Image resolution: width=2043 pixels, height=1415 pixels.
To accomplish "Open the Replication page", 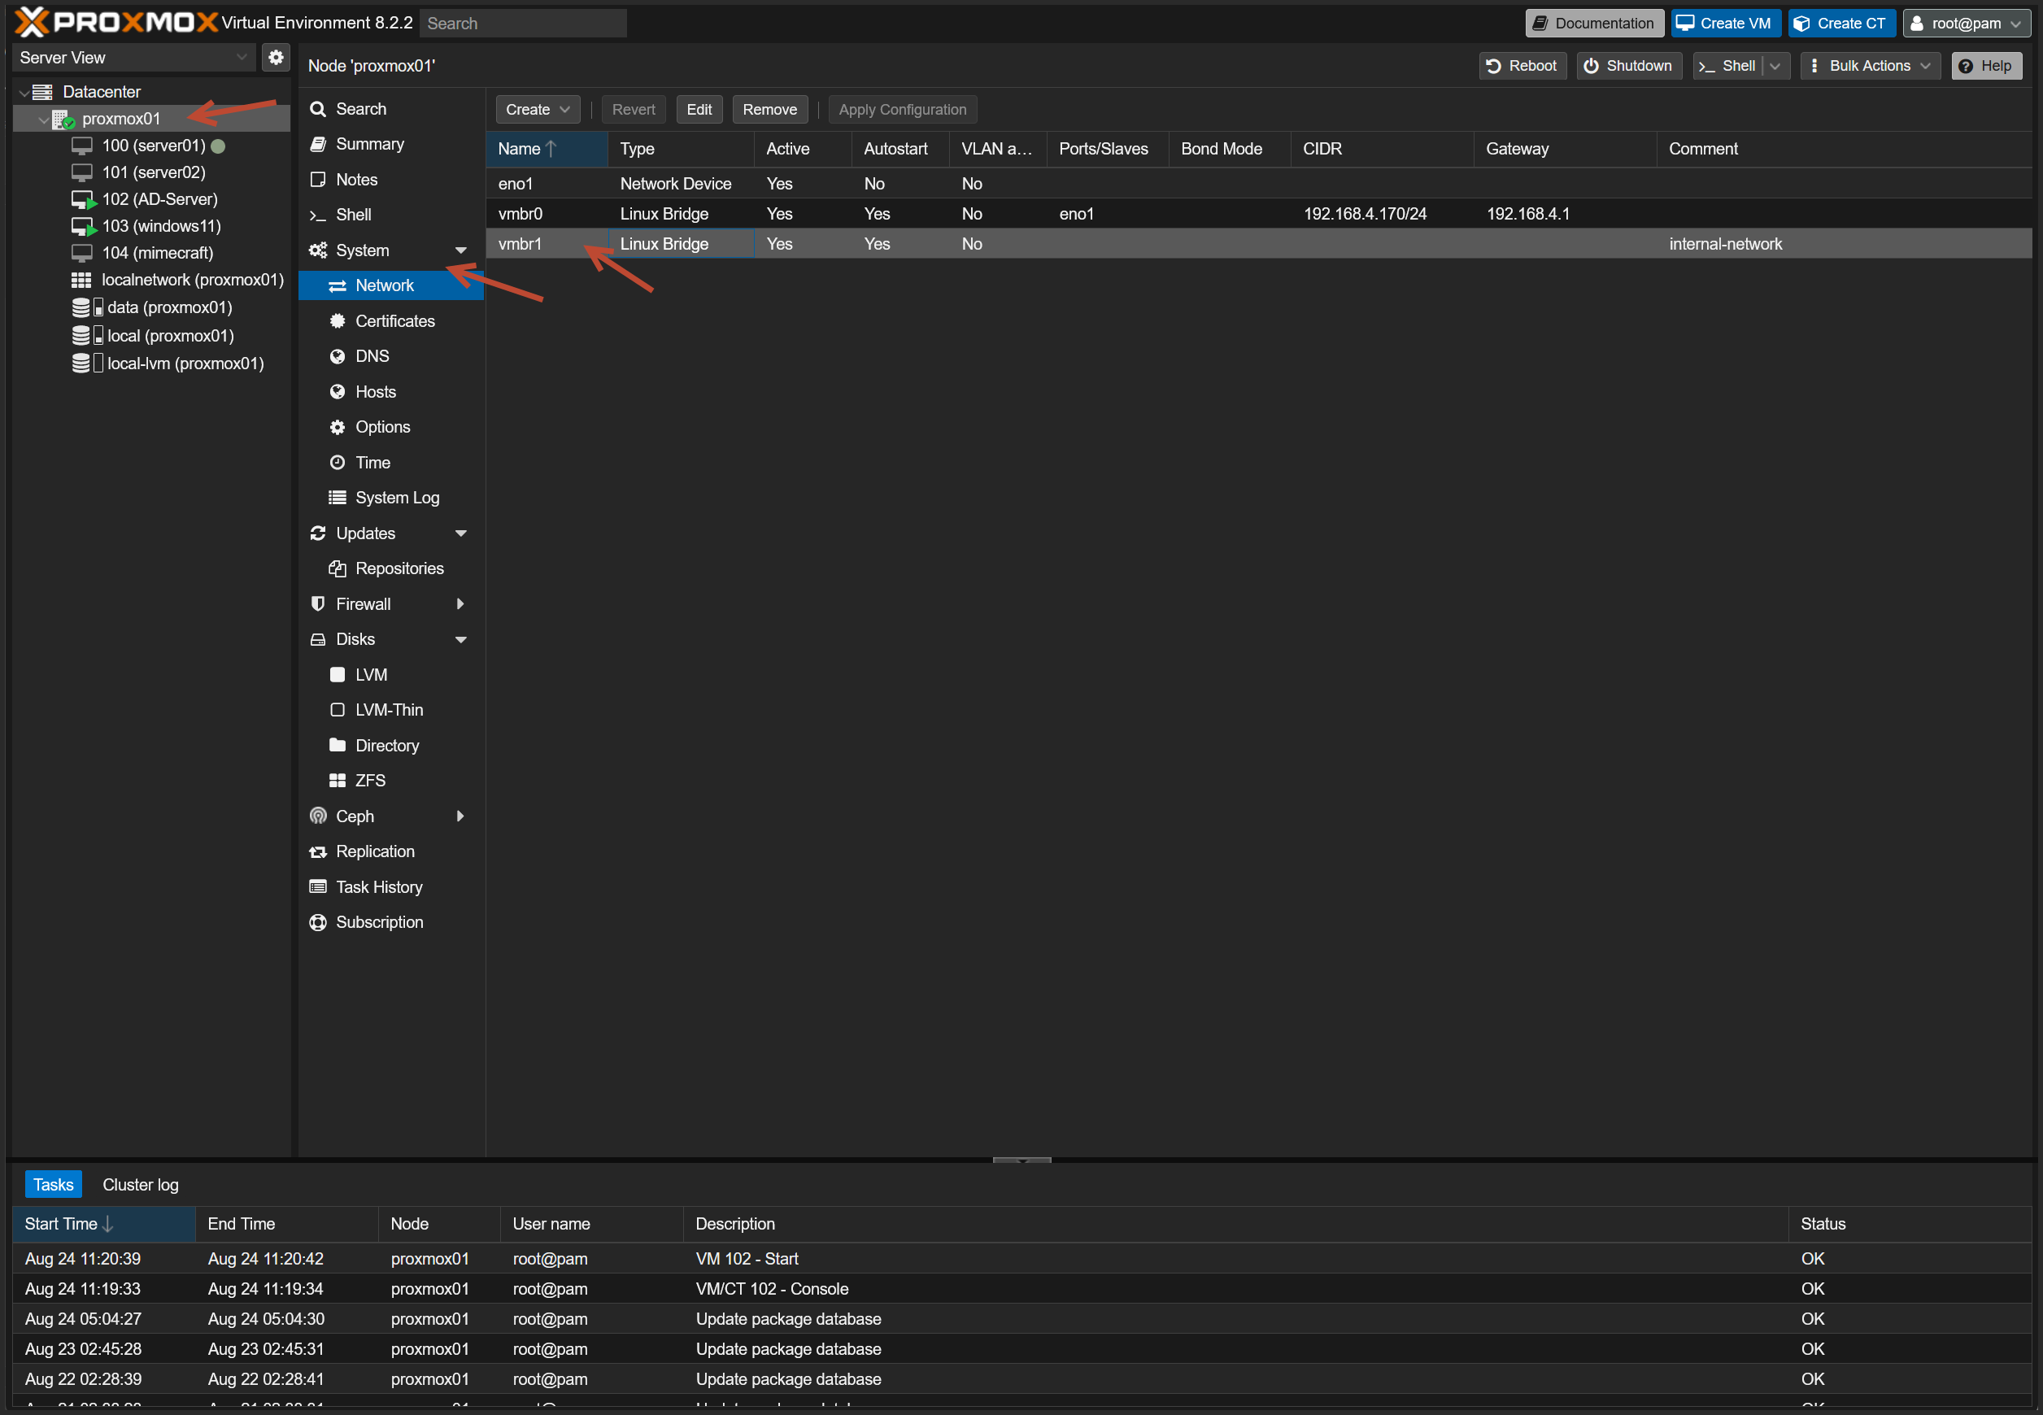I will click(x=375, y=851).
